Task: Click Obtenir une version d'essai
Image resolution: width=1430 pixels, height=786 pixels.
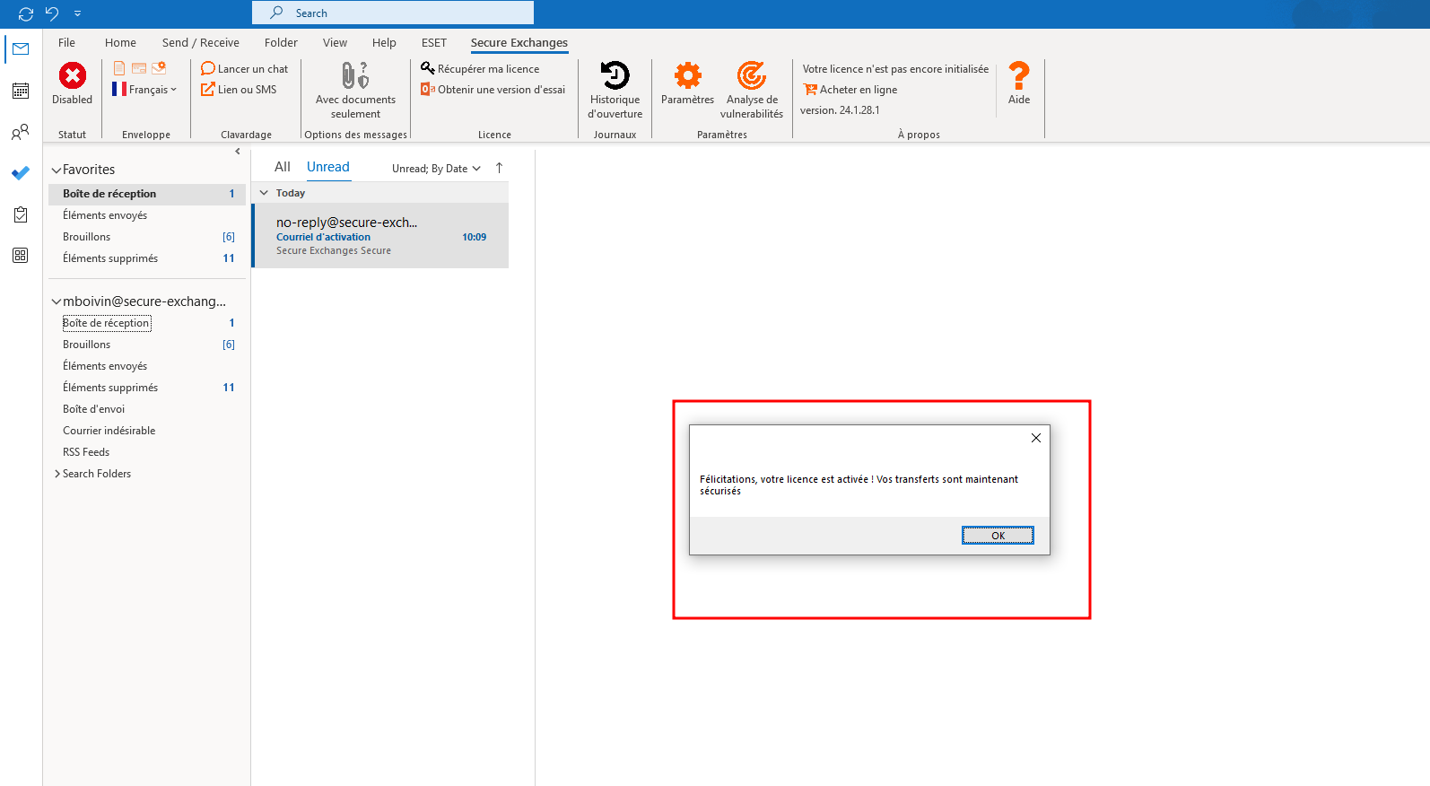Action: coord(493,90)
